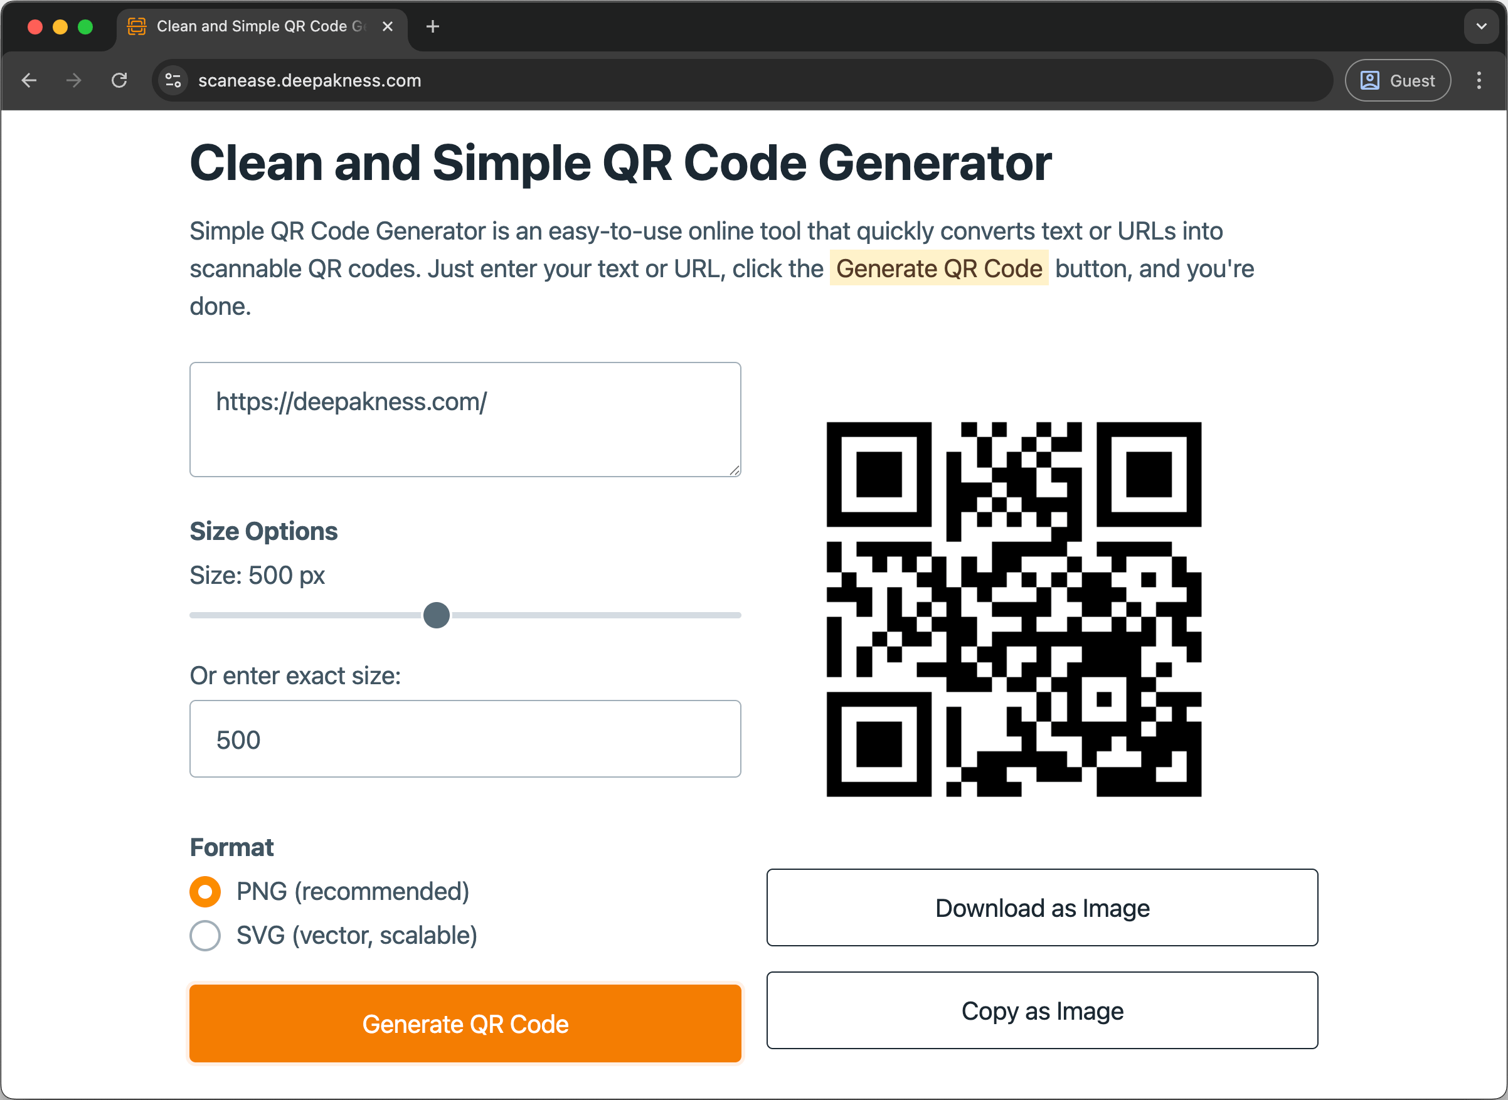Click the generated QR code image
The image size is (1508, 1100).
tap(1014, 609)
